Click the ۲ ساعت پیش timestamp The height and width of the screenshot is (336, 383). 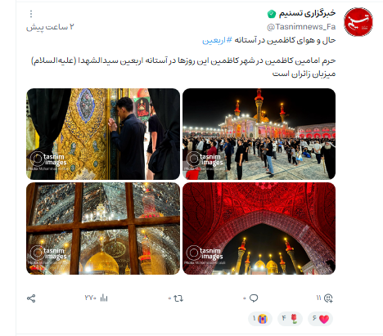click(50, 27)
